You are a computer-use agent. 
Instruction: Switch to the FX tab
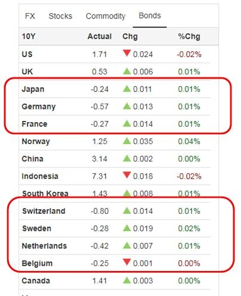[x=30, y=16]
